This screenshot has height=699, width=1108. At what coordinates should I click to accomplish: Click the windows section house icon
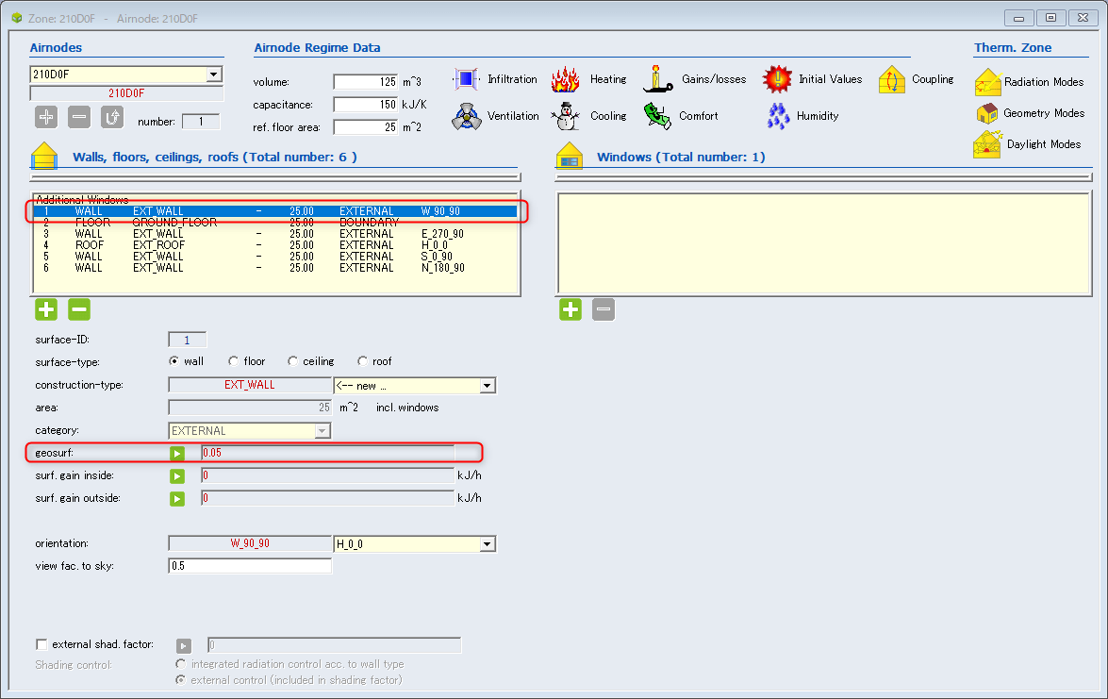coord(569,157)
